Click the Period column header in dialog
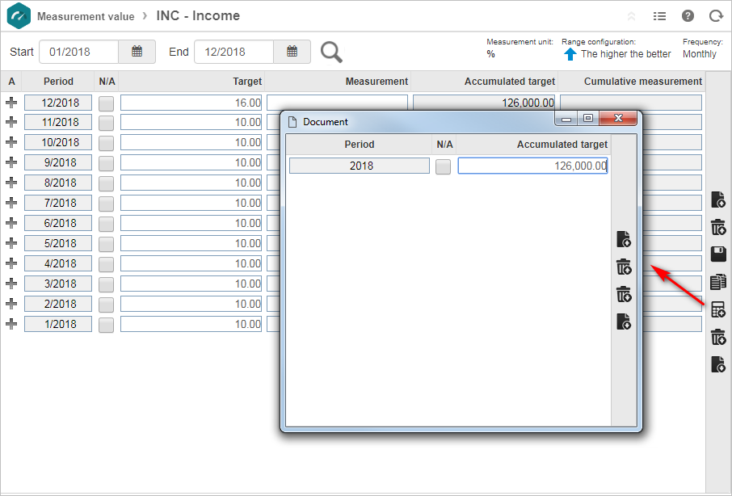Image resolution: width=732 pixels, height=496 pixels. click(359, 144)
